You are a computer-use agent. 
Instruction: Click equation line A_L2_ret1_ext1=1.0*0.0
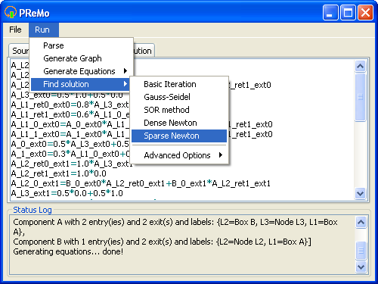59,173
